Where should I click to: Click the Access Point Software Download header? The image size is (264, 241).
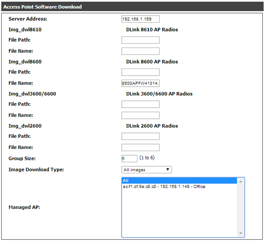(42, 7)
